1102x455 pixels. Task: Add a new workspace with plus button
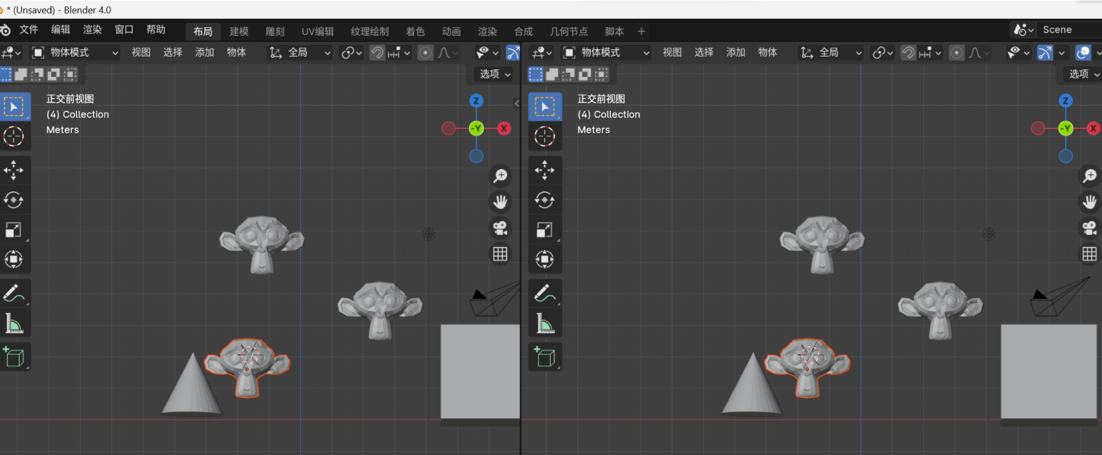point(641,31)
